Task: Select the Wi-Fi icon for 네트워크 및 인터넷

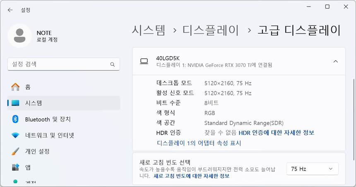Action: [x=15, y=135]
